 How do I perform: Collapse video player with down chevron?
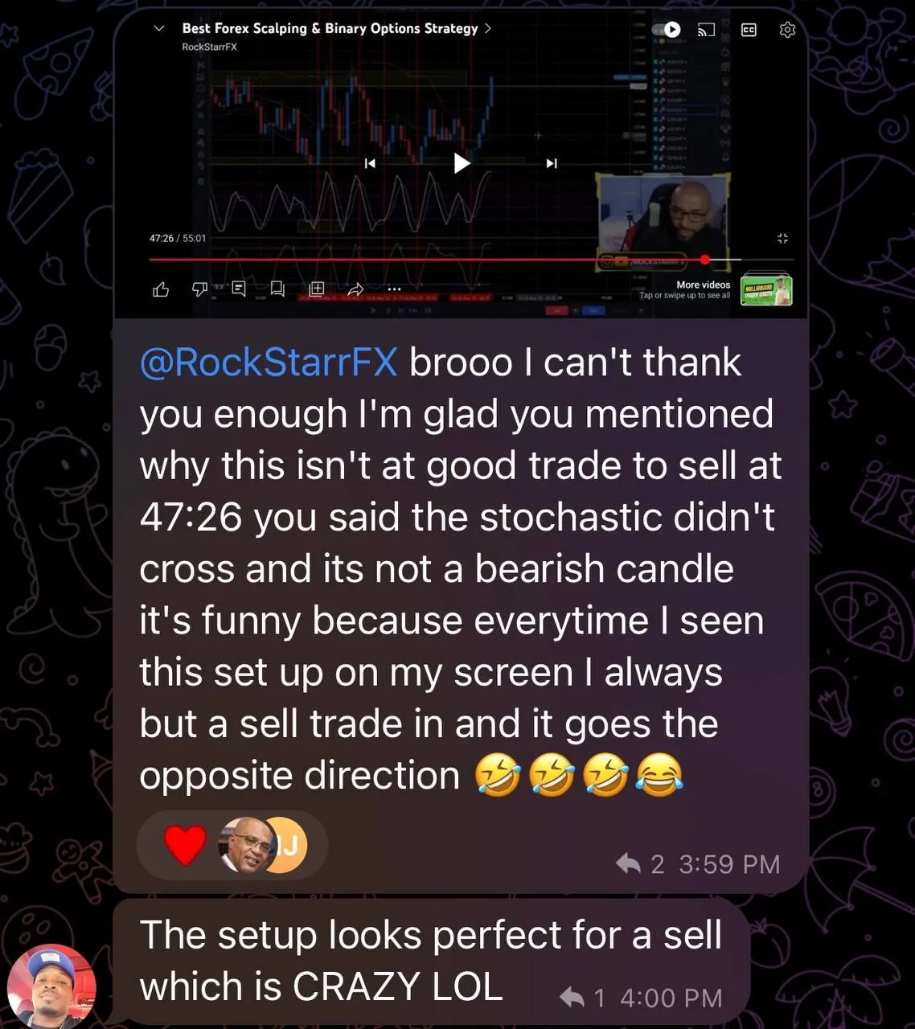click(159, 28)
